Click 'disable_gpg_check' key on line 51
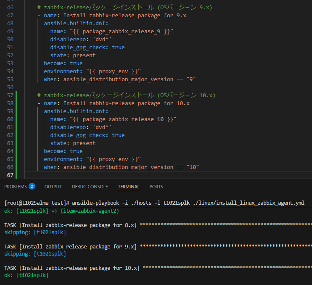 [x=78, y=47]
